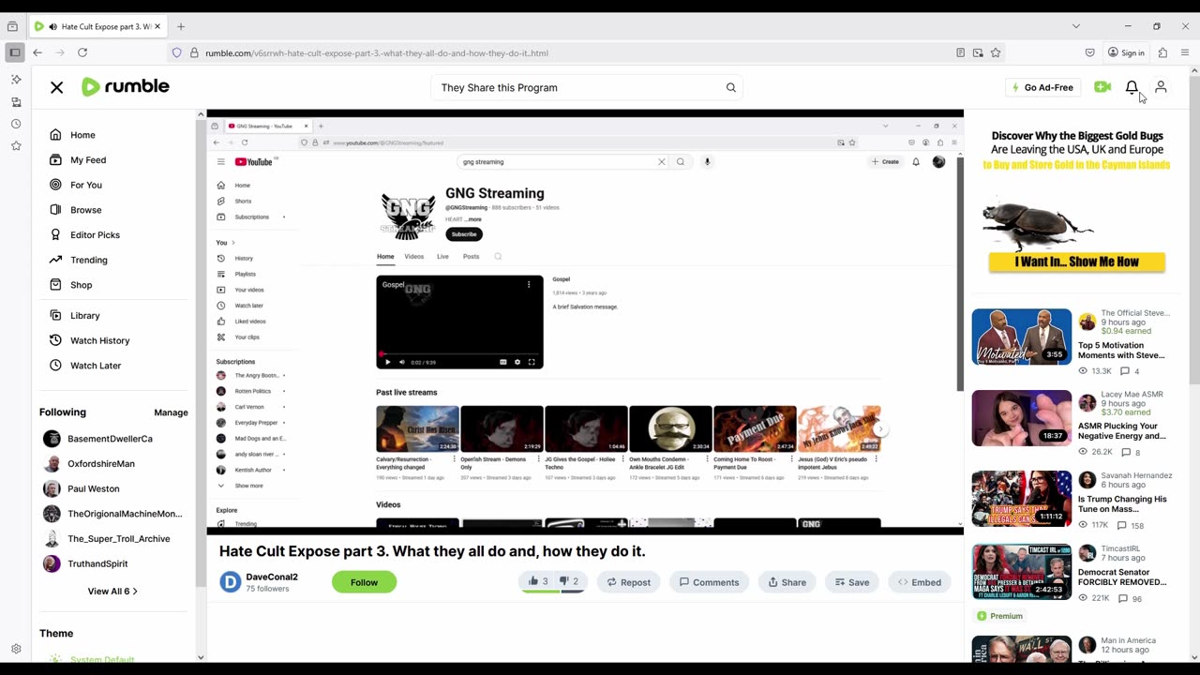Open Editor Picks in the sidebar
This screenshot has height=675, width=1200.
click(x=95, y=235)
